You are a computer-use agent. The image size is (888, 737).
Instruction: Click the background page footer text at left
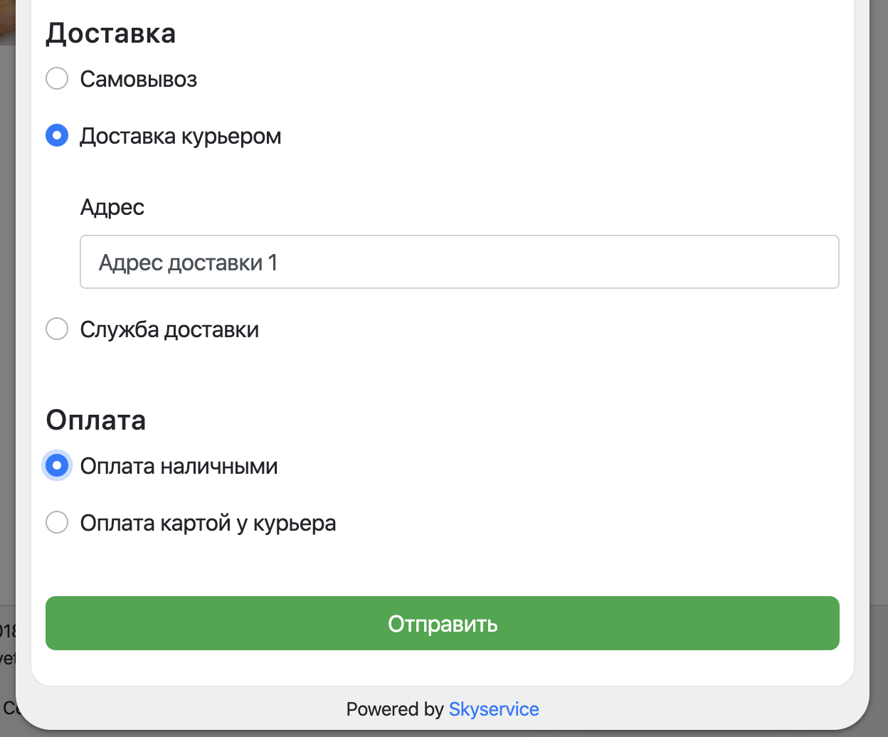coord(7,644)
